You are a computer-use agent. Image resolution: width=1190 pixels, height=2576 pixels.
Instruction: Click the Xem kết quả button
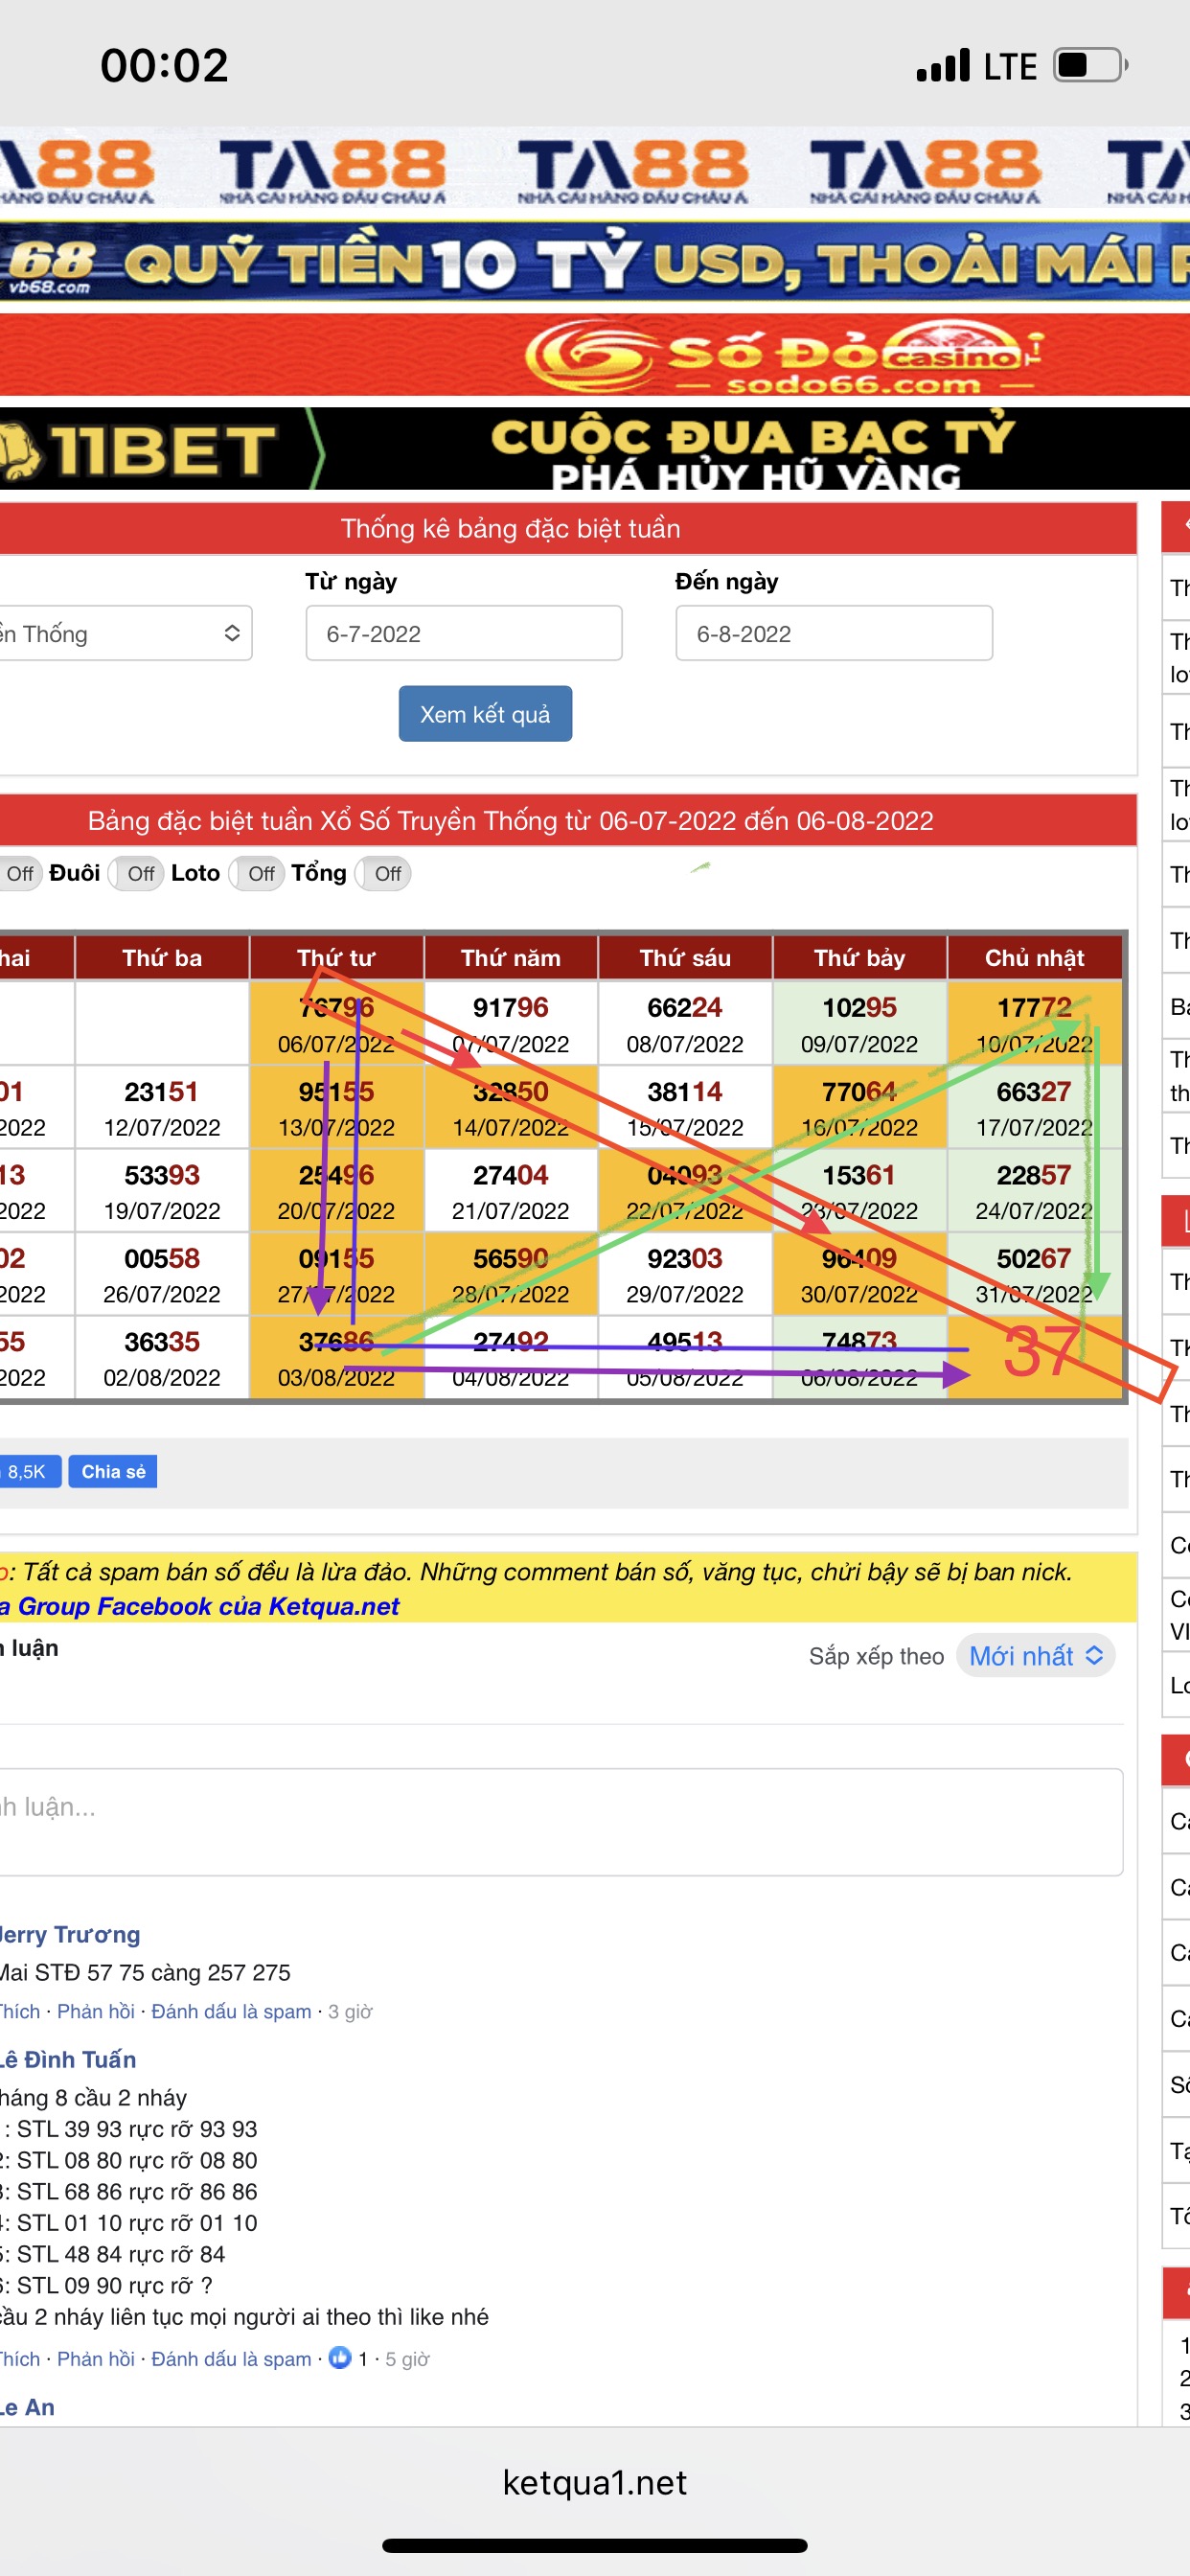485,714
